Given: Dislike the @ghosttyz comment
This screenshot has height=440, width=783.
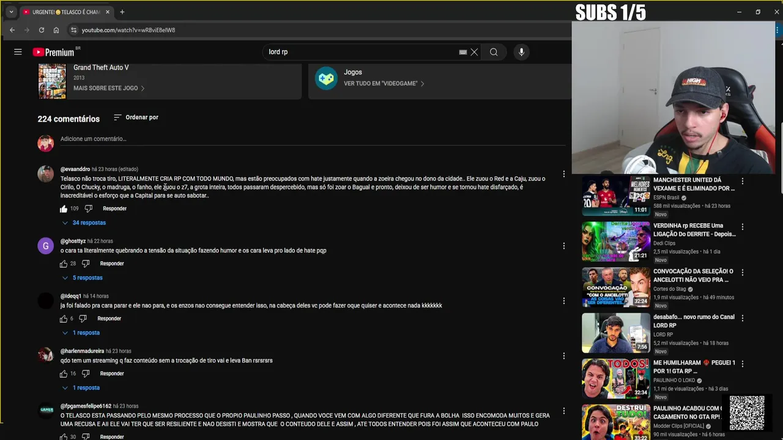Looking at the screenshot, I should tap(86, 263).
